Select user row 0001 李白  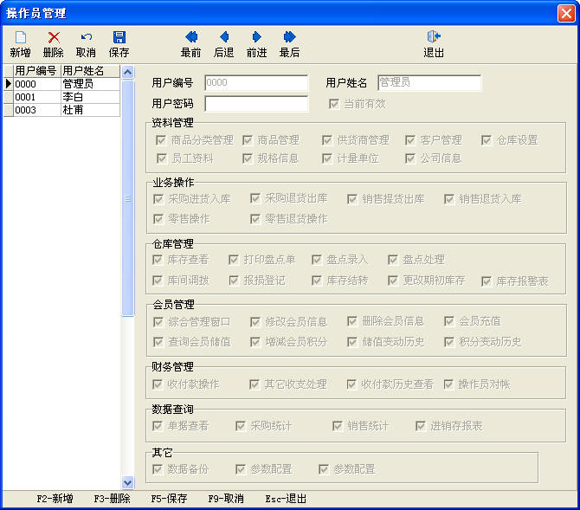61,97
